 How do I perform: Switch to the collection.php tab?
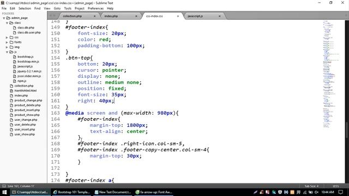pyautogui.click(x=73, y=16)
